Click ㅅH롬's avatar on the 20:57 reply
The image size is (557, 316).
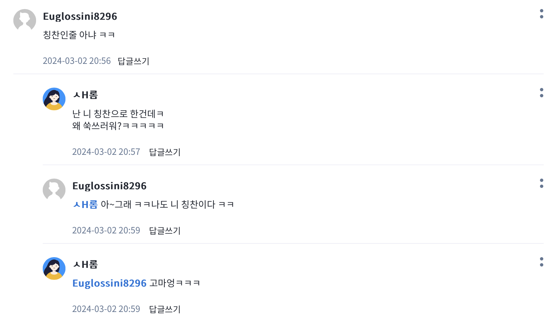pyautogui.click(x=54, y=99)
